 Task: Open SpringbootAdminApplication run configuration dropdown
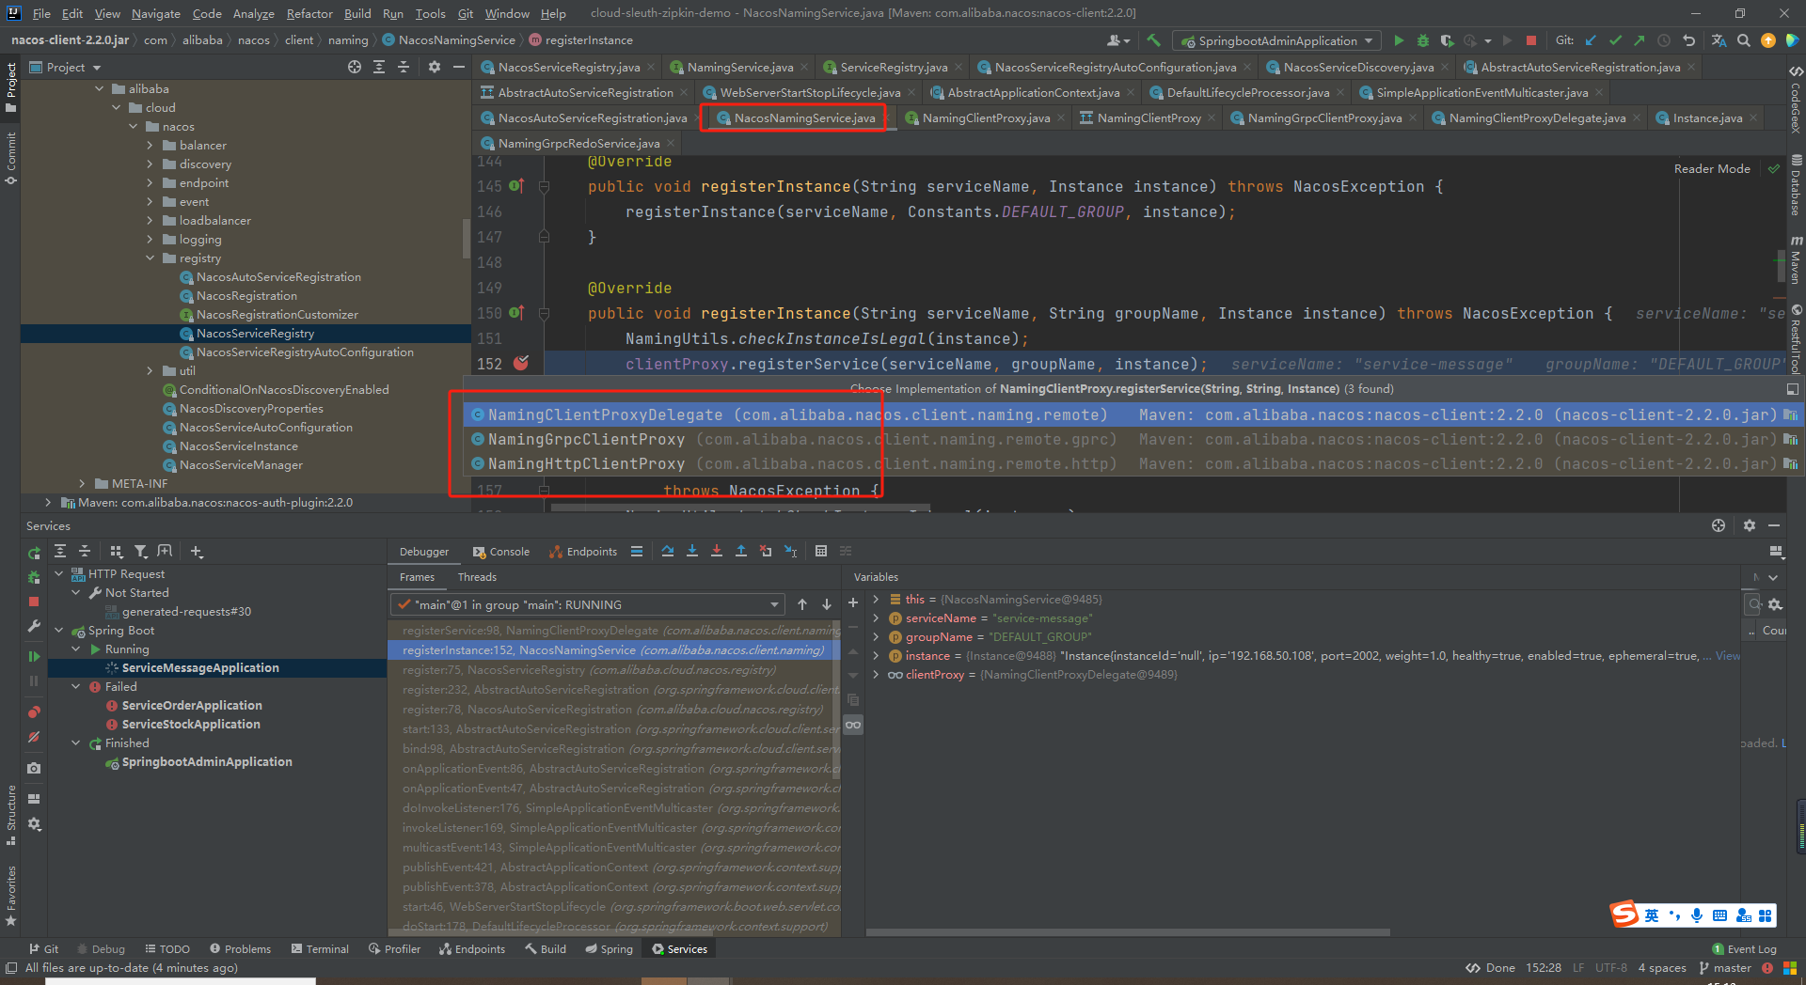pos(1277,40)
